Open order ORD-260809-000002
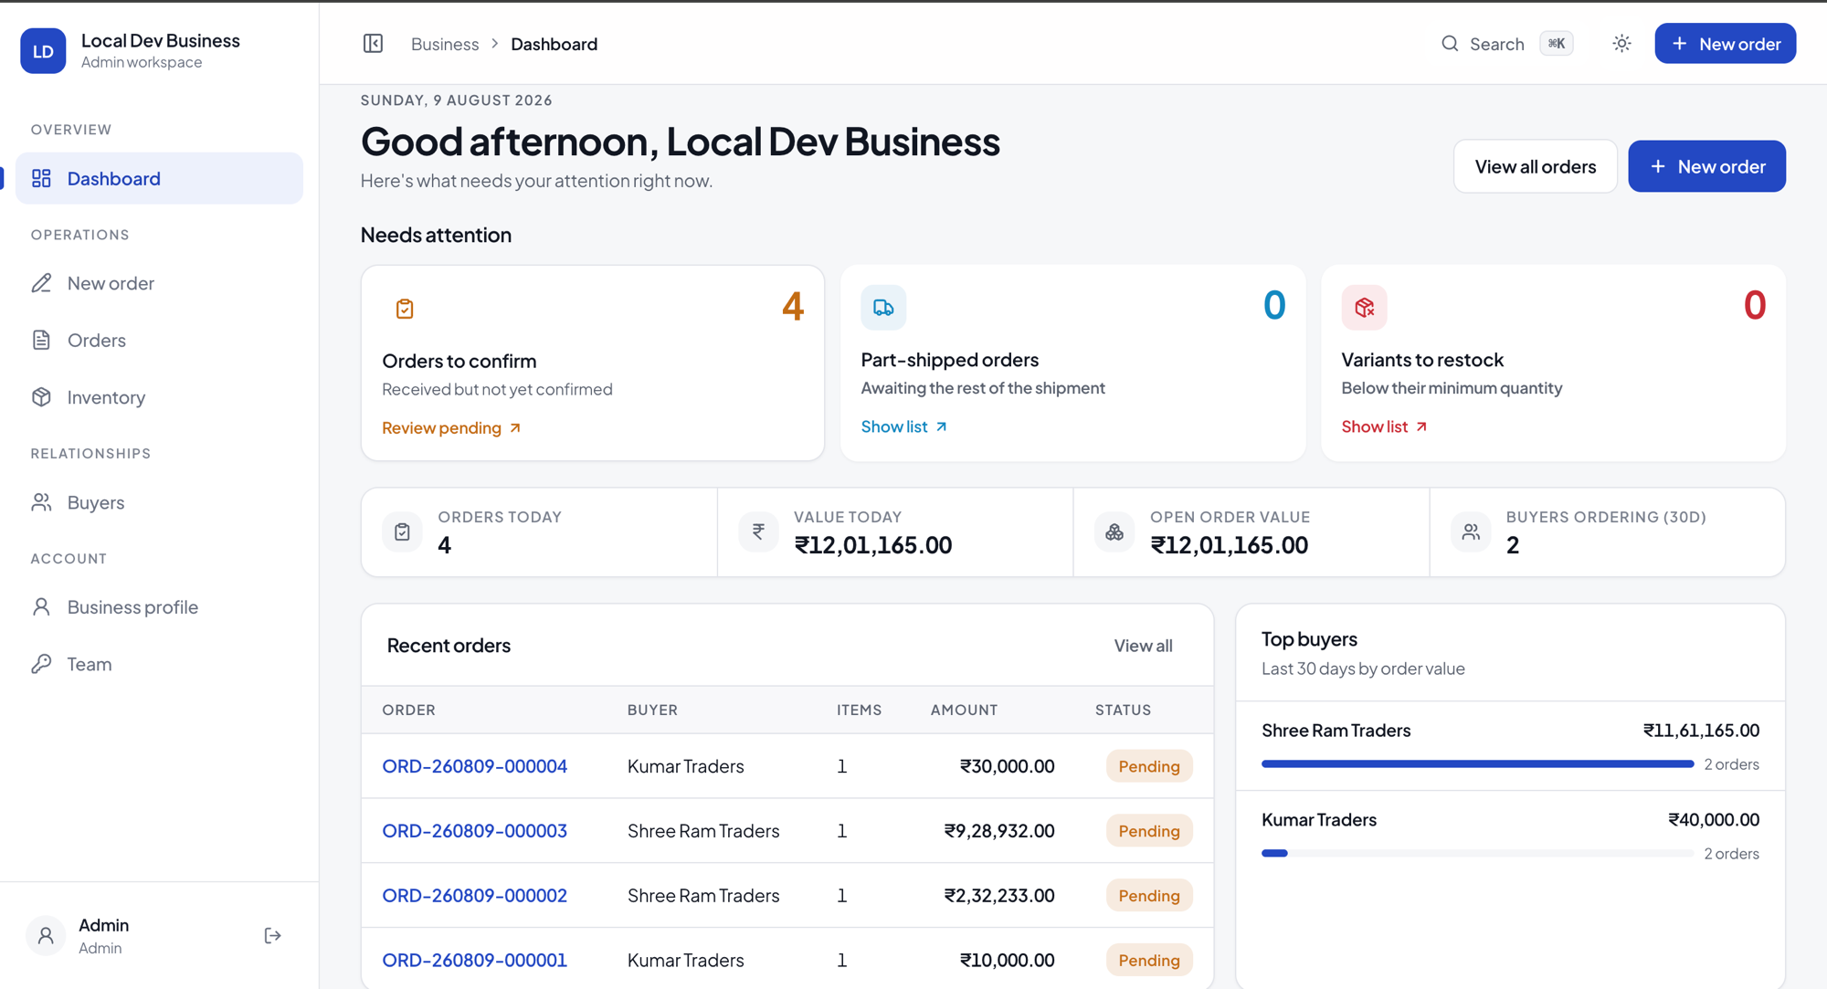 [x=474, y=896]
